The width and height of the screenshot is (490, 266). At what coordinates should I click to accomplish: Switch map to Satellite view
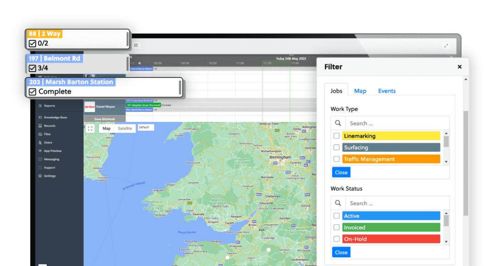(125, 128)
